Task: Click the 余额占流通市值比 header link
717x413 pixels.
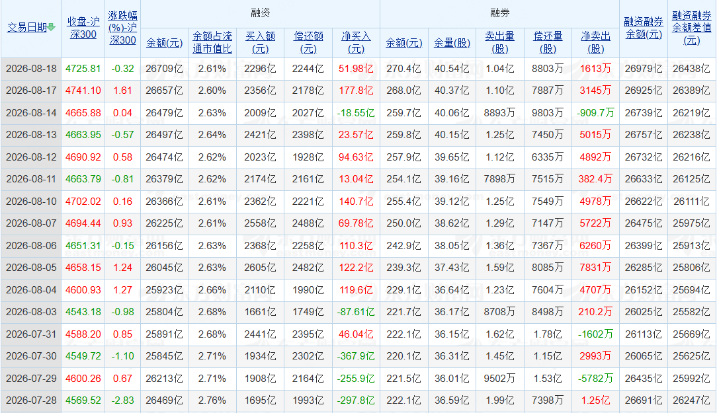Action: coord(212,42)
